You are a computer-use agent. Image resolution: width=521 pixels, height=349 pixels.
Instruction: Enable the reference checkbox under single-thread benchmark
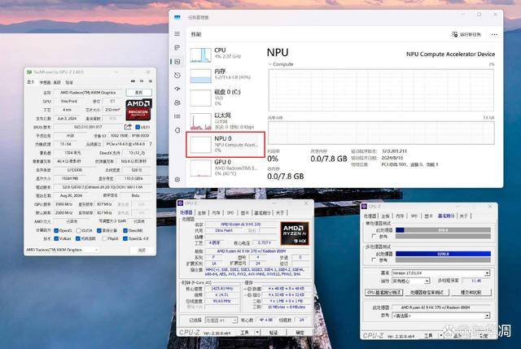[374, 236]
